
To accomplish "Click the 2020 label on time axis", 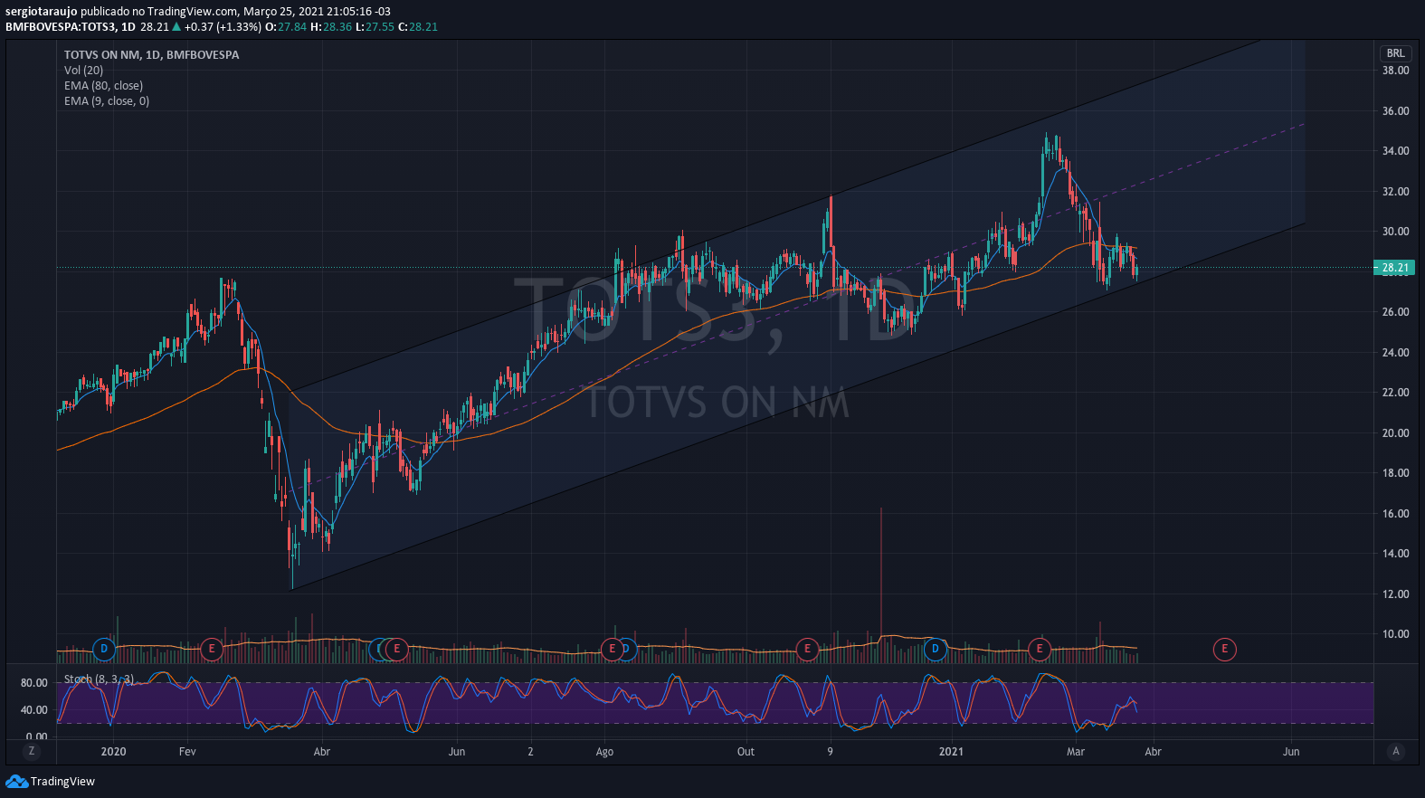I will [x=113, y=751].
